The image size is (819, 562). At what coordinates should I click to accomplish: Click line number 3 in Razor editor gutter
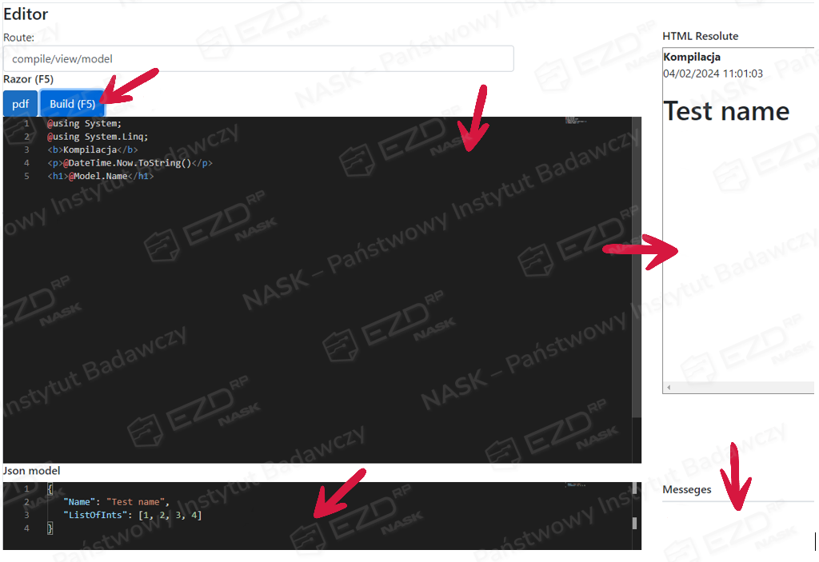pos(26,149)
